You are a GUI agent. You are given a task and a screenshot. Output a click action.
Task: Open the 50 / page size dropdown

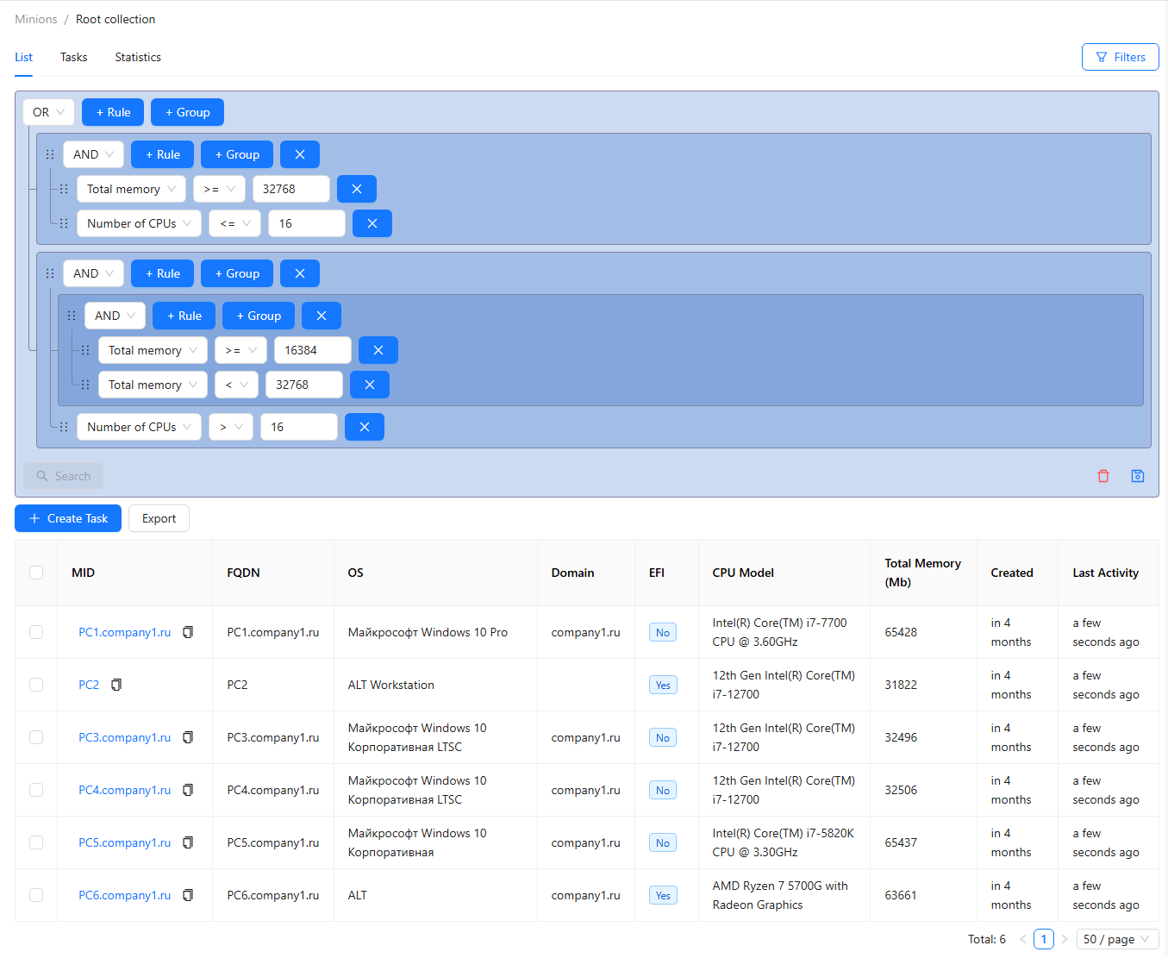[1118, 939]
